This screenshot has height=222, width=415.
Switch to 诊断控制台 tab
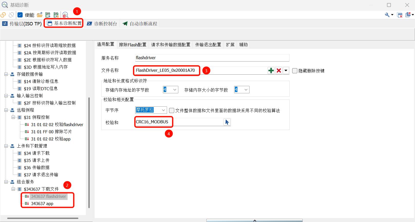pyautogui.click(x=102, y=24)
